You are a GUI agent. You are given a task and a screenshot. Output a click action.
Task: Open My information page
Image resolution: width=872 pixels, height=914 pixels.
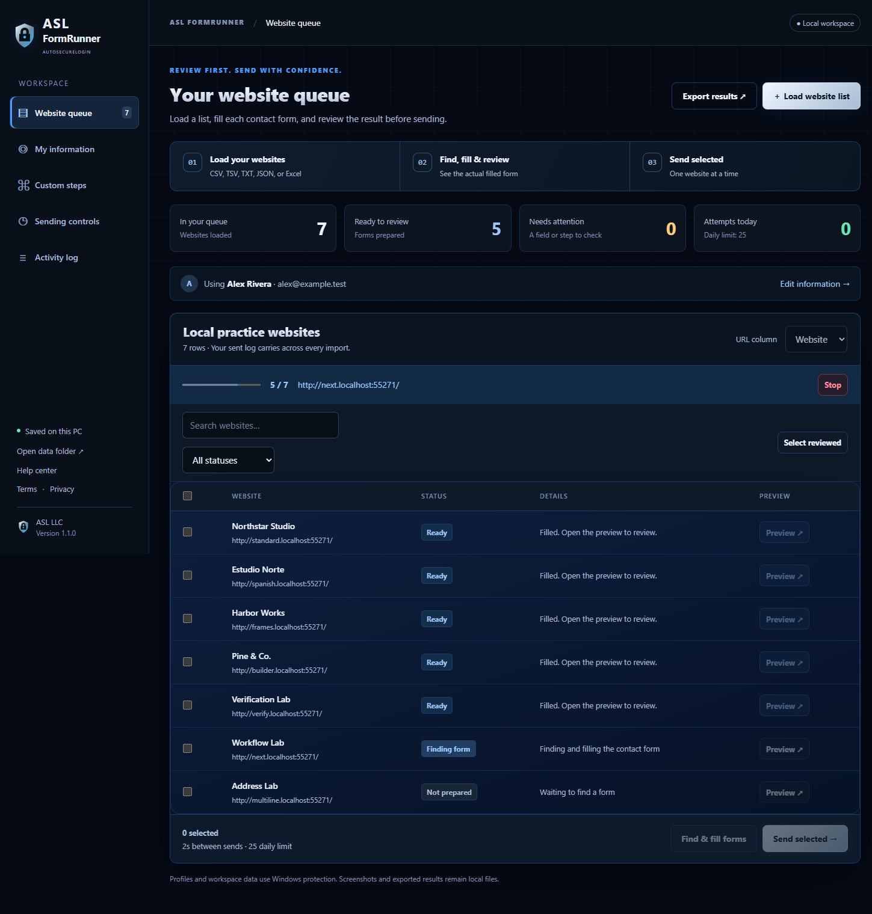point(75,149)
